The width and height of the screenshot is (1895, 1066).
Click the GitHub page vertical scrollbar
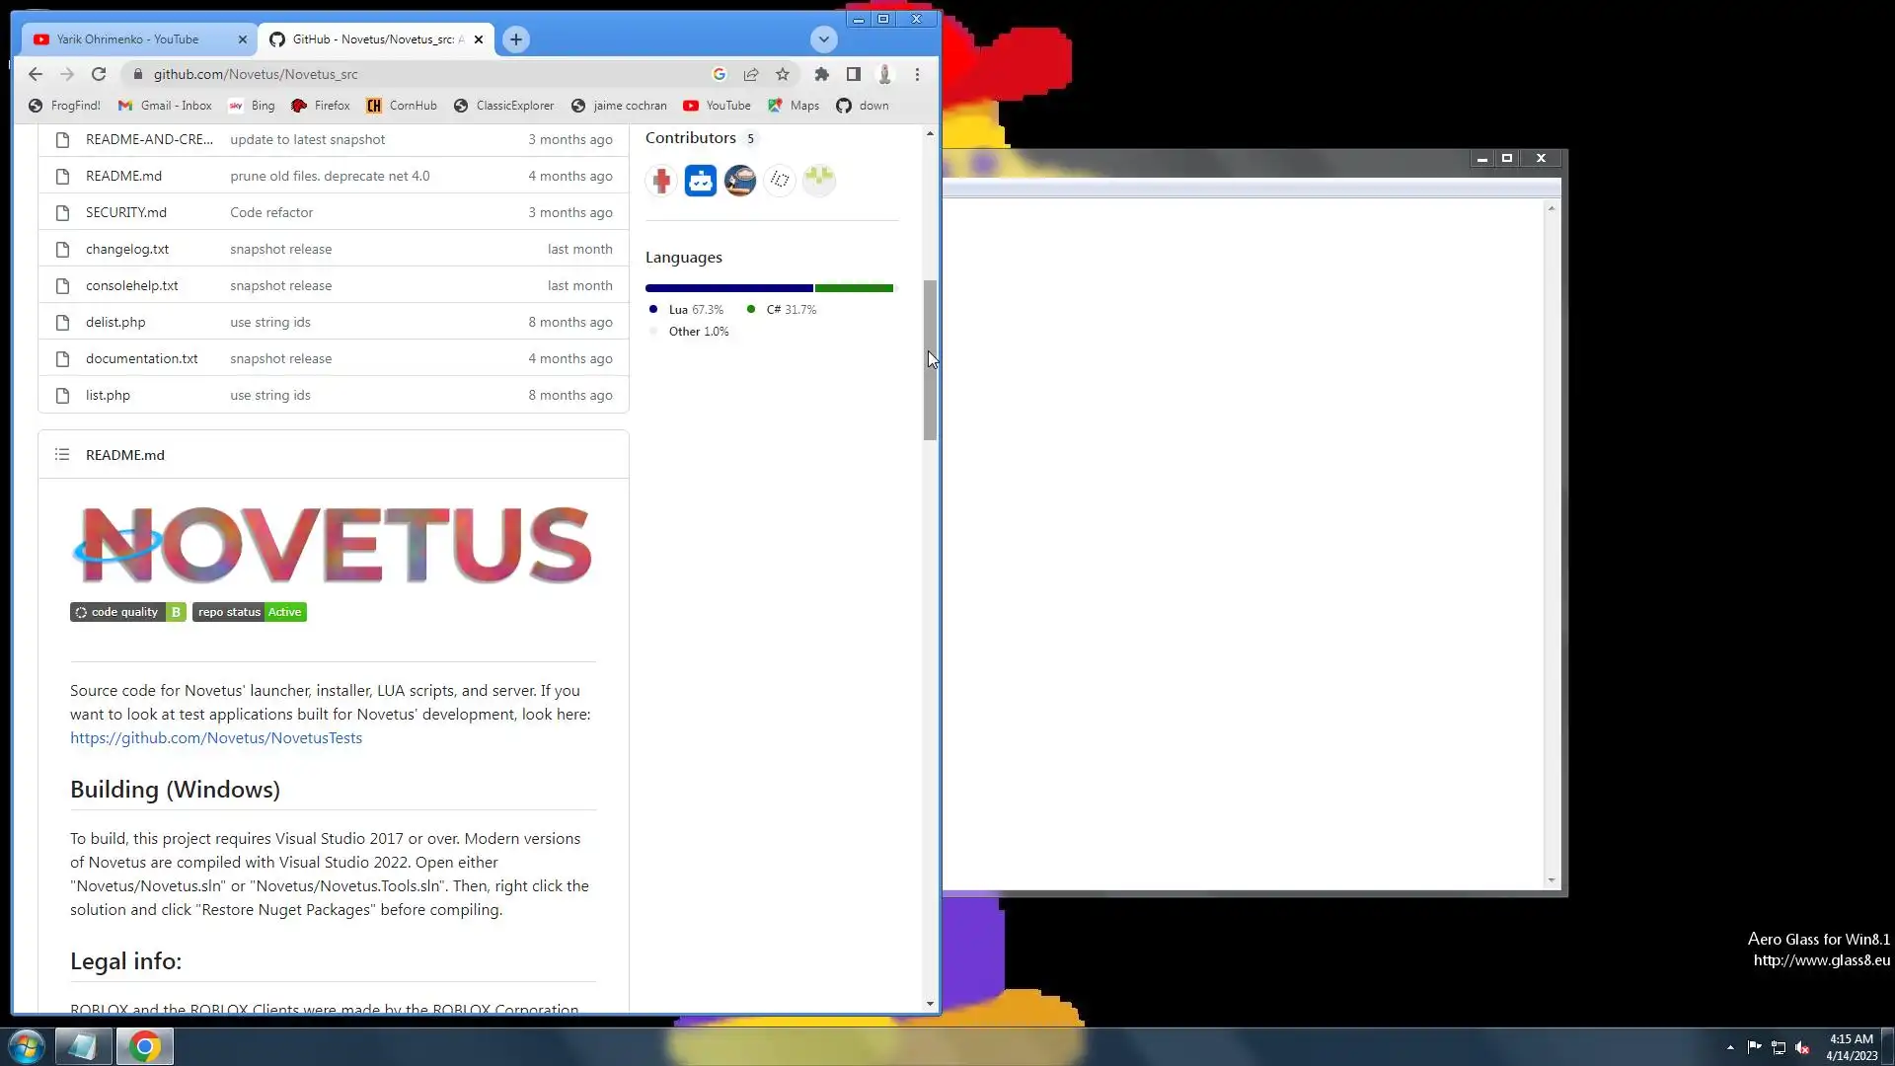pyautogui.click(x=930, y=360)
